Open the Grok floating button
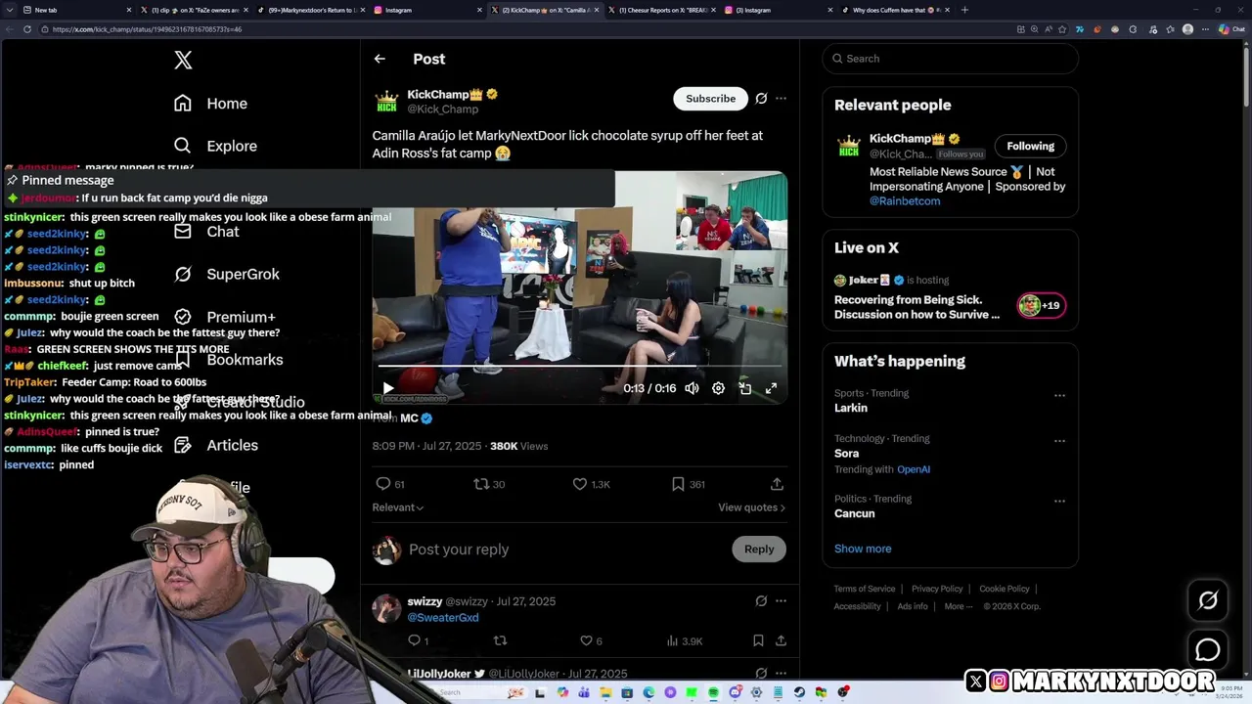1252x704 pixels. coord(1208,600)
